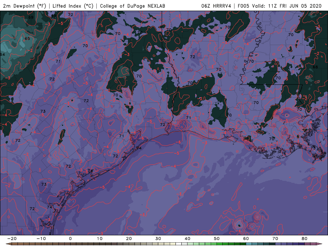Click the left arrow end of the colorbar
This screenshot has height=246, width=328.
(x=8, y=244)
